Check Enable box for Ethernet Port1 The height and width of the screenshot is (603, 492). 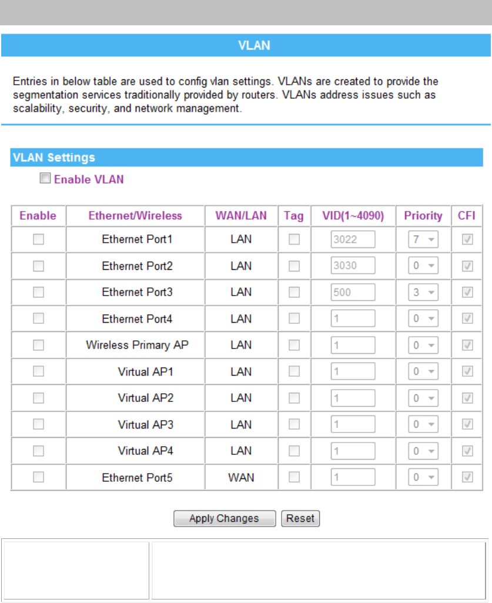38,239
